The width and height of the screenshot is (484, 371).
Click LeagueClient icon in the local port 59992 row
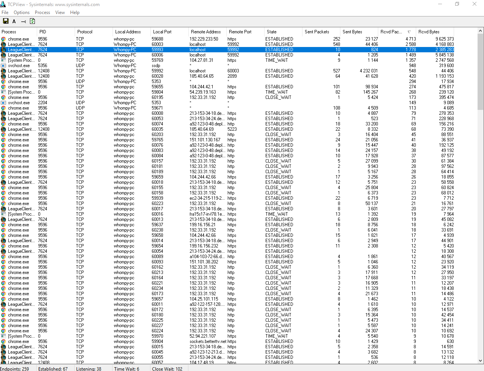[x=3, y=71]
